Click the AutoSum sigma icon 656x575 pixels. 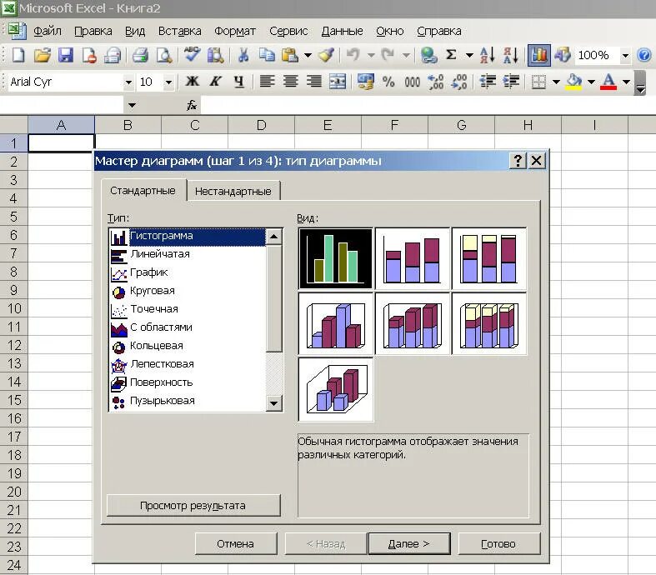tap(451, 55)
